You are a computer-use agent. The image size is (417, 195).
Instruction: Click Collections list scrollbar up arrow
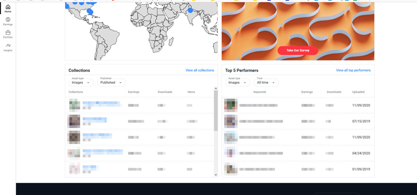coord(216,88)
